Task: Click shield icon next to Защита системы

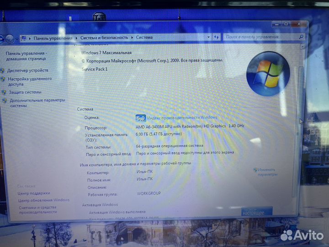Action: (4, 92)
